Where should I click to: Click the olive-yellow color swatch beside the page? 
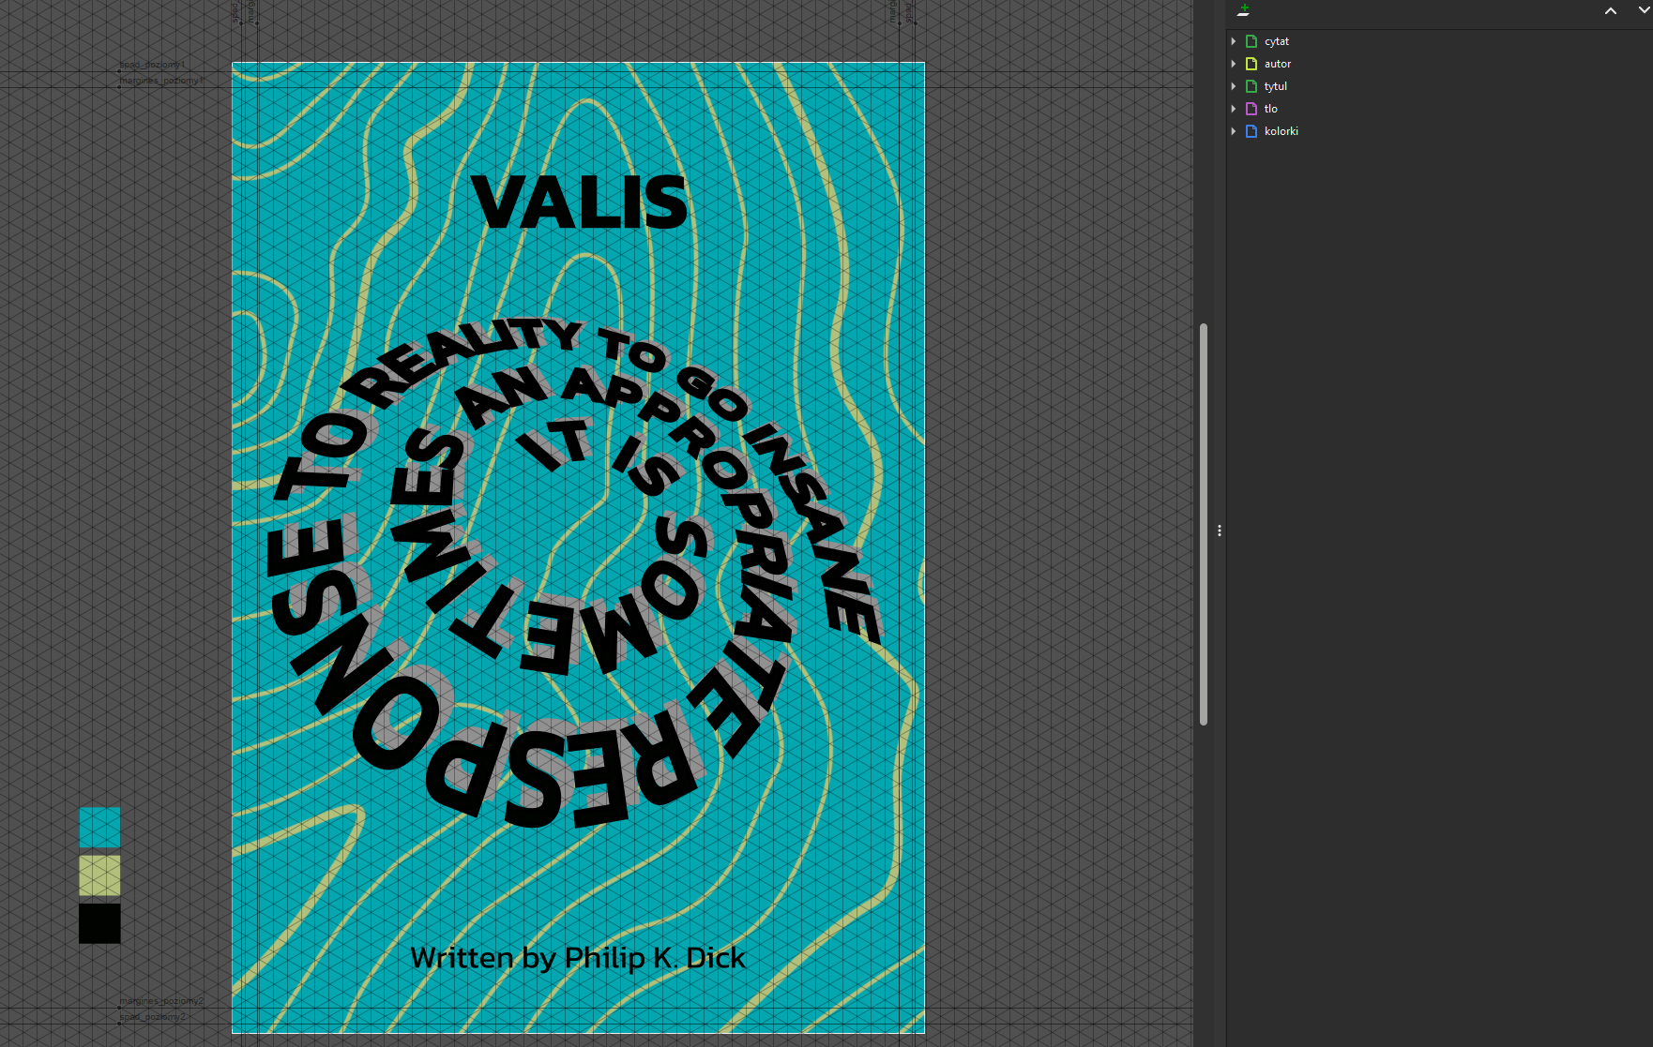[x=99, y=875]
